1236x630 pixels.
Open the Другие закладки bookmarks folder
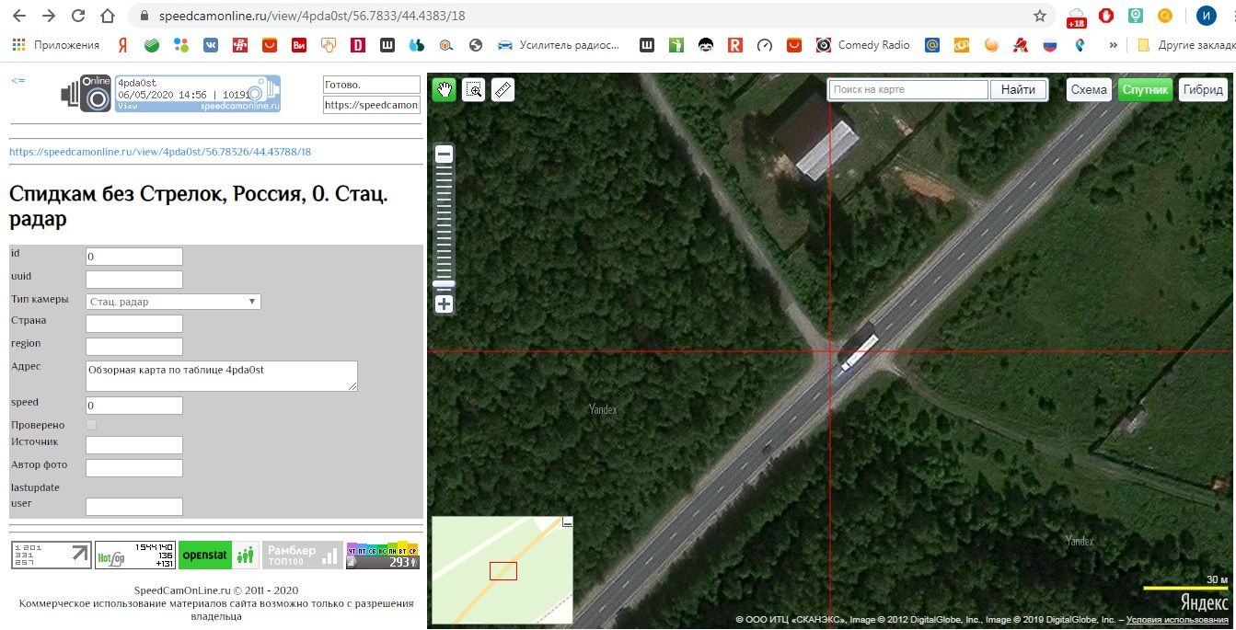click(x=1184, y=44)
